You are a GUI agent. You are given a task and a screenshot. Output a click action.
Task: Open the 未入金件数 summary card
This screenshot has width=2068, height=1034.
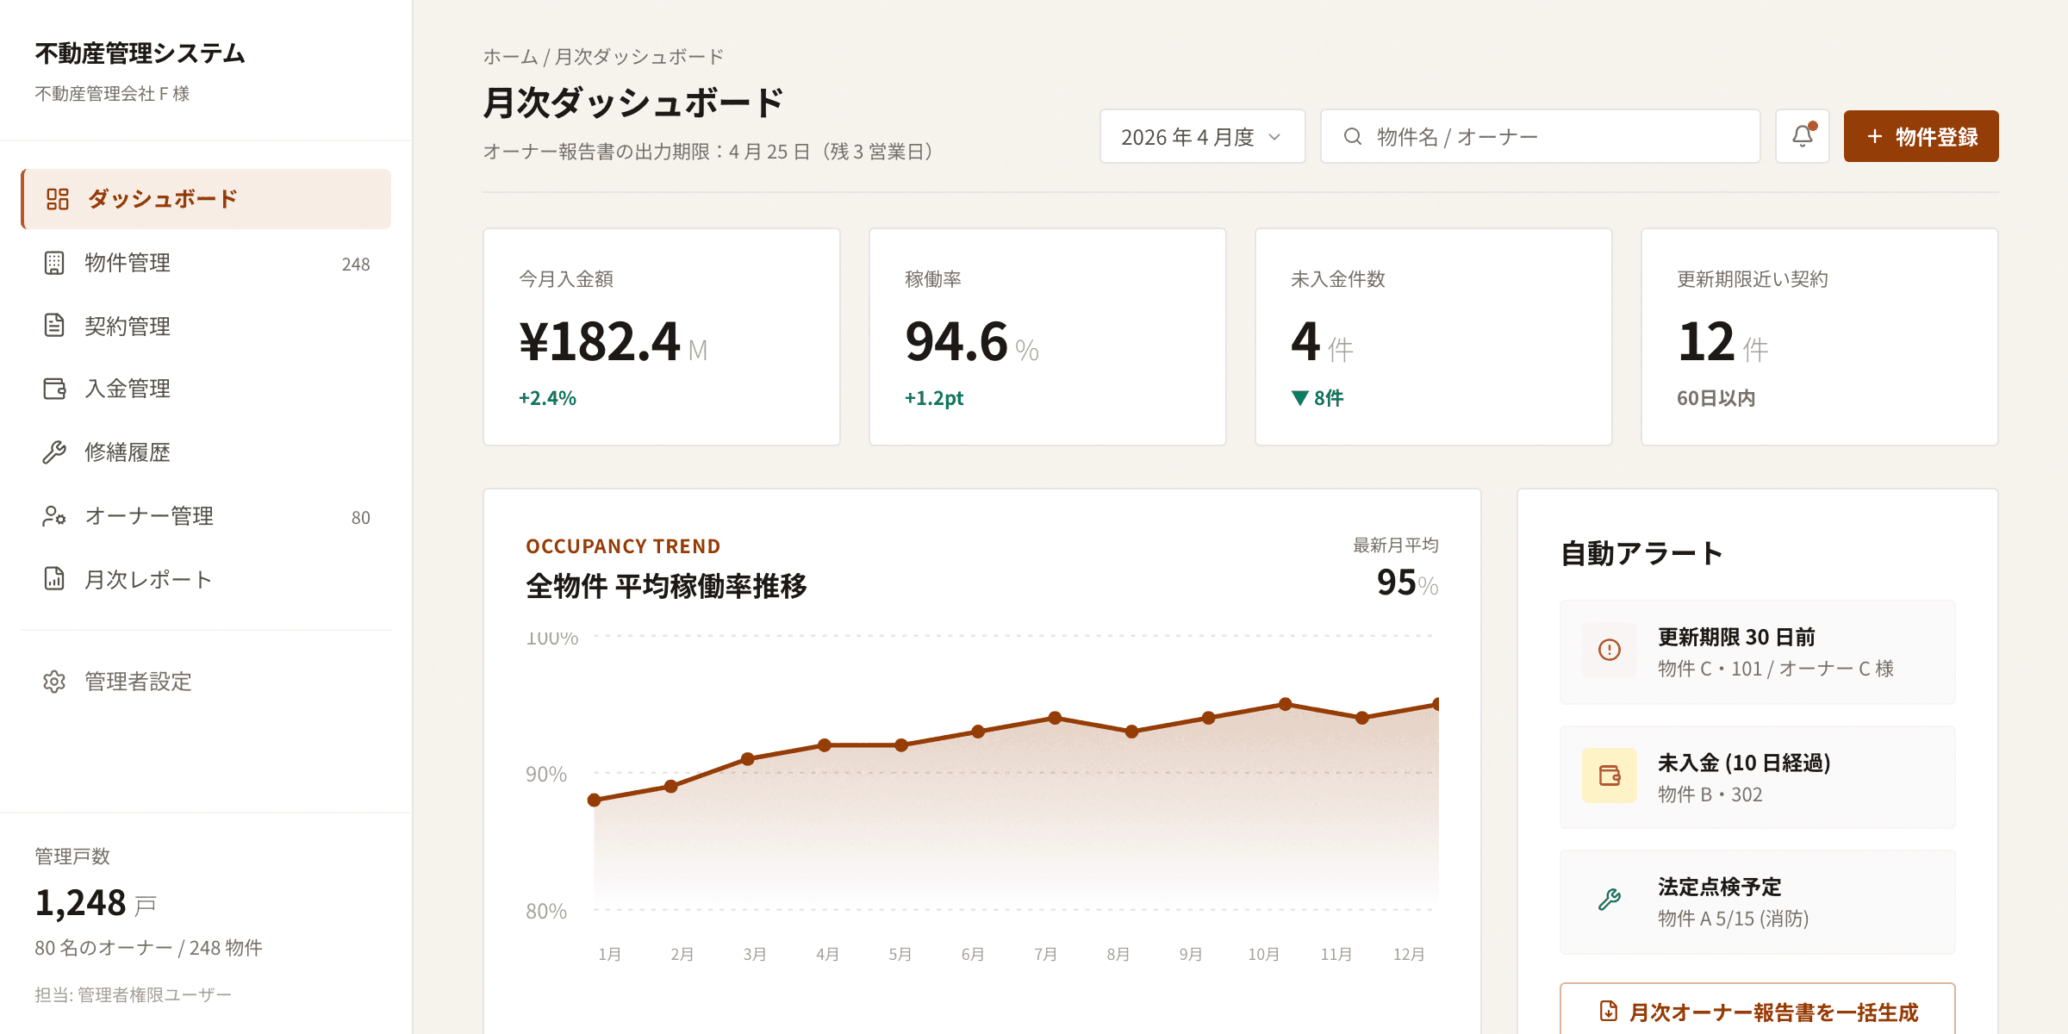point(1433,337)
